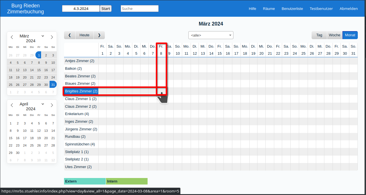Switch to Woche view

(x=334, y=35)
